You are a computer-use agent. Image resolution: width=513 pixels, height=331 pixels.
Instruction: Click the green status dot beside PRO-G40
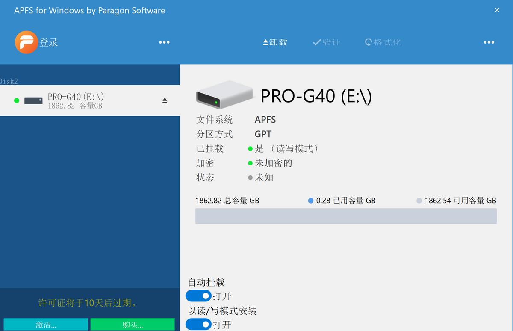tap(16, 100)
